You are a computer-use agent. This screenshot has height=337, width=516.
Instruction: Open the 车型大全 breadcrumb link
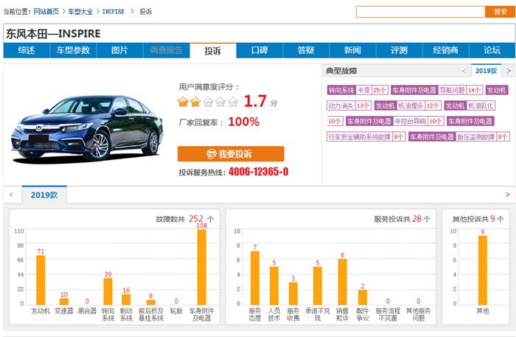click(80, 12)
